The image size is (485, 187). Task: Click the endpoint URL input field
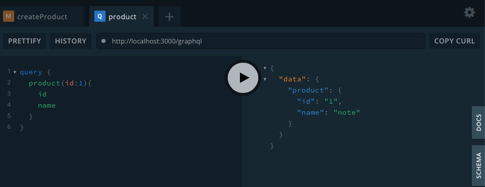(261, 41)
